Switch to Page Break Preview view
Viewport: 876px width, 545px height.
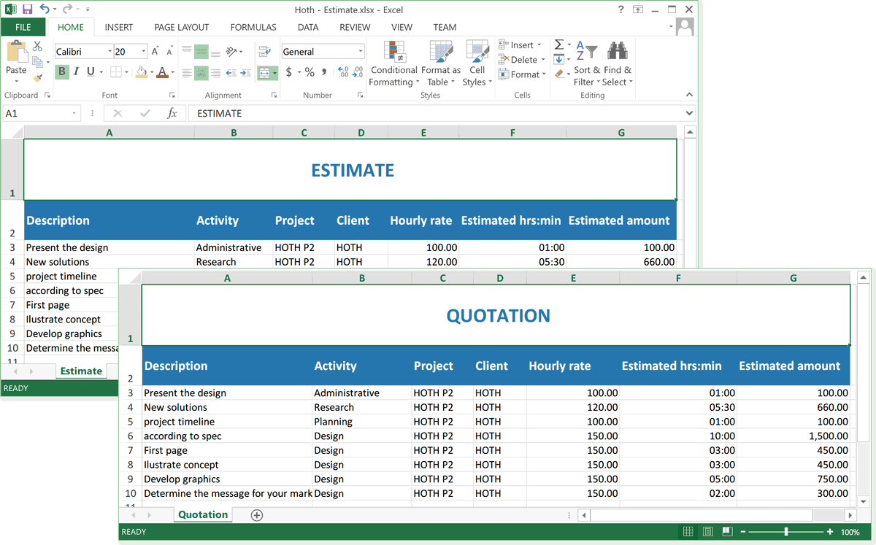727,532
